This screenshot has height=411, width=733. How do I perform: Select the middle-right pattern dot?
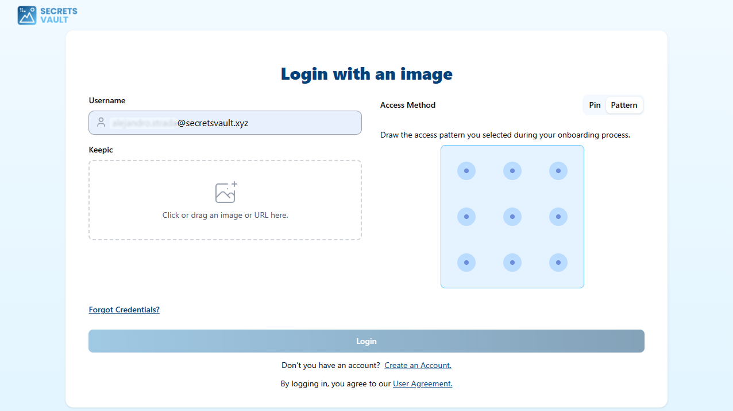(558, 217)
